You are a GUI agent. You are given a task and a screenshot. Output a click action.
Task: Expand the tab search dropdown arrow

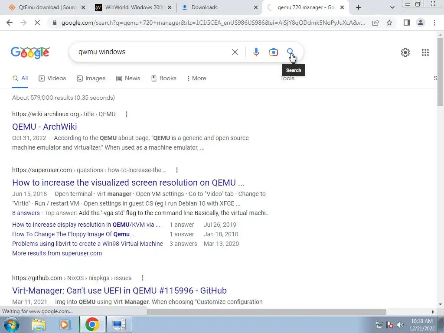click(392, 7)
